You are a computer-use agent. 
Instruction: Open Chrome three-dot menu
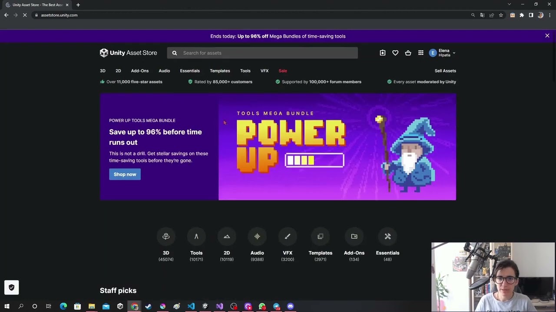(549, 15)
